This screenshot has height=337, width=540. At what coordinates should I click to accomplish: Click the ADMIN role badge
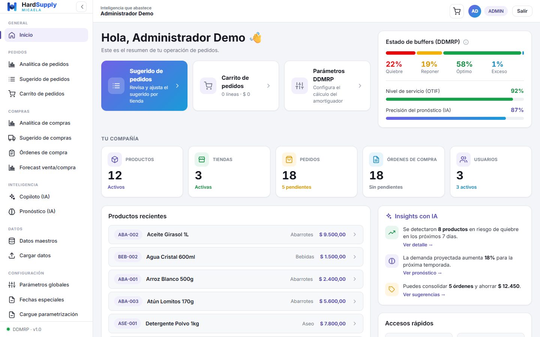[x=496, y=11]
